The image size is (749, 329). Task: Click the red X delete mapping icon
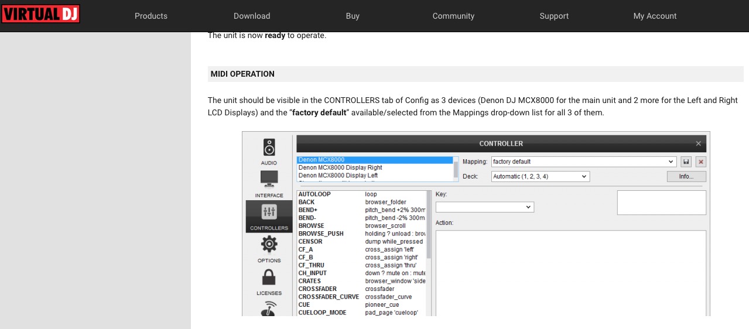click(701, 162)
